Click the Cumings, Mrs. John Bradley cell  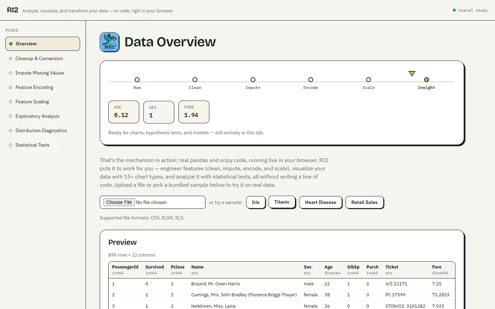point(244,295)
